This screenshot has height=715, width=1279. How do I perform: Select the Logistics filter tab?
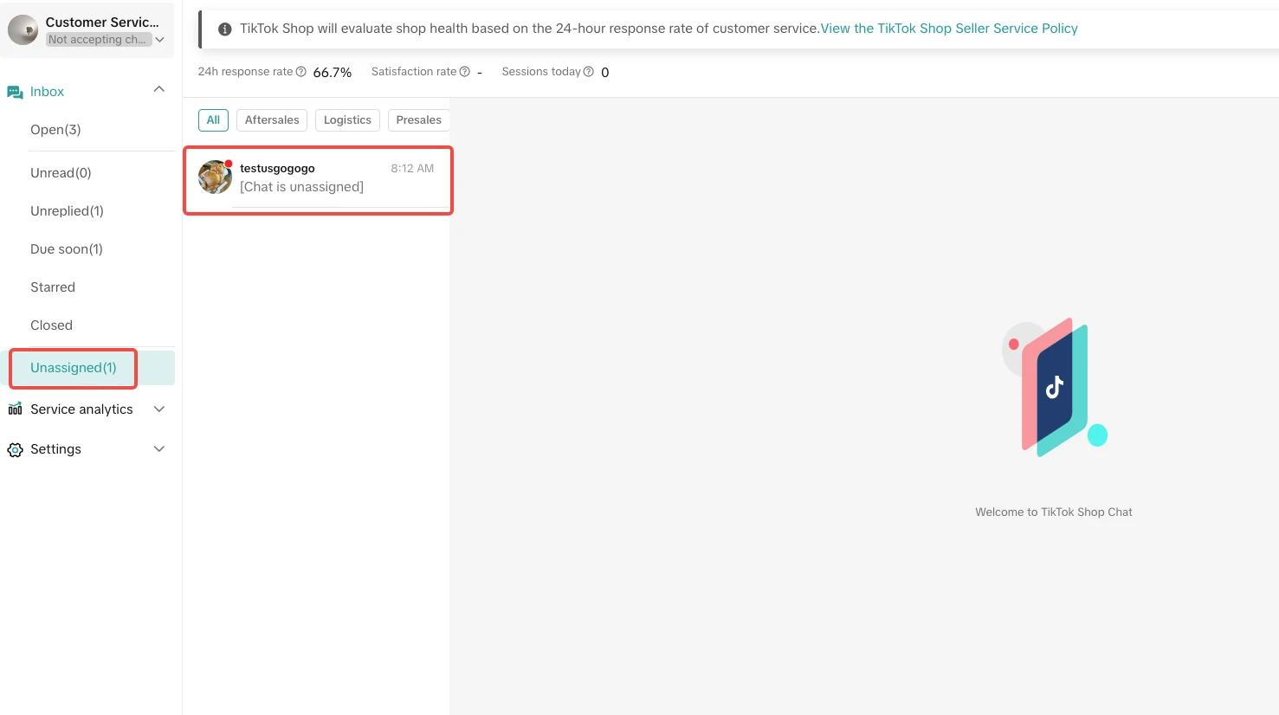point(347,120)
